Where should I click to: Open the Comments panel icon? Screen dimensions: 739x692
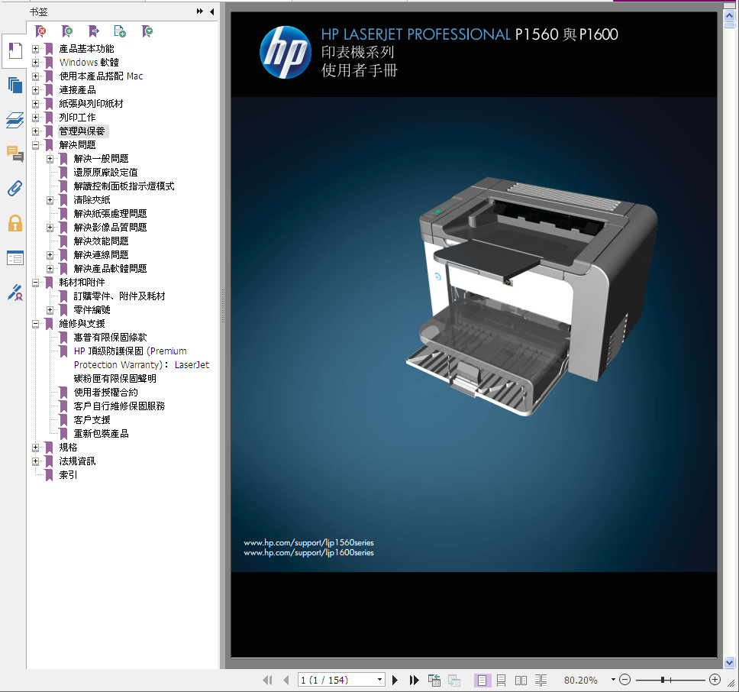coord(15,154)
